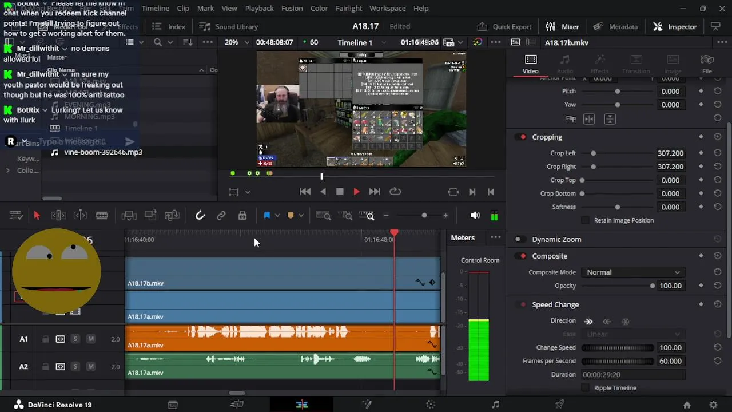Mute audio track A2

point(90,367)
